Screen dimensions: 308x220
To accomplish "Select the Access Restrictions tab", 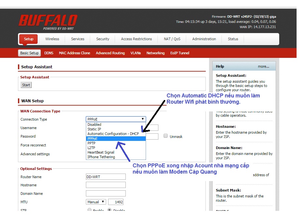I will (136, 39).
